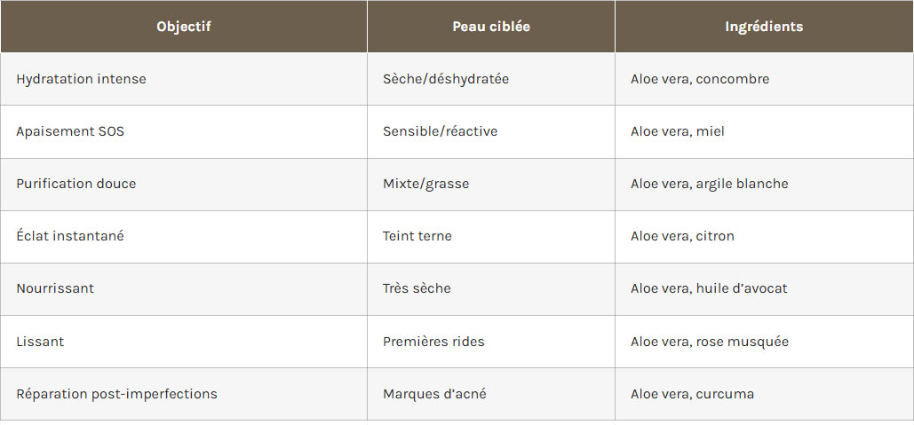Click the Aloe vera, concombre ingredients cell
The height and width of the screenshot is (425, 914).
[x=700, y=79]
